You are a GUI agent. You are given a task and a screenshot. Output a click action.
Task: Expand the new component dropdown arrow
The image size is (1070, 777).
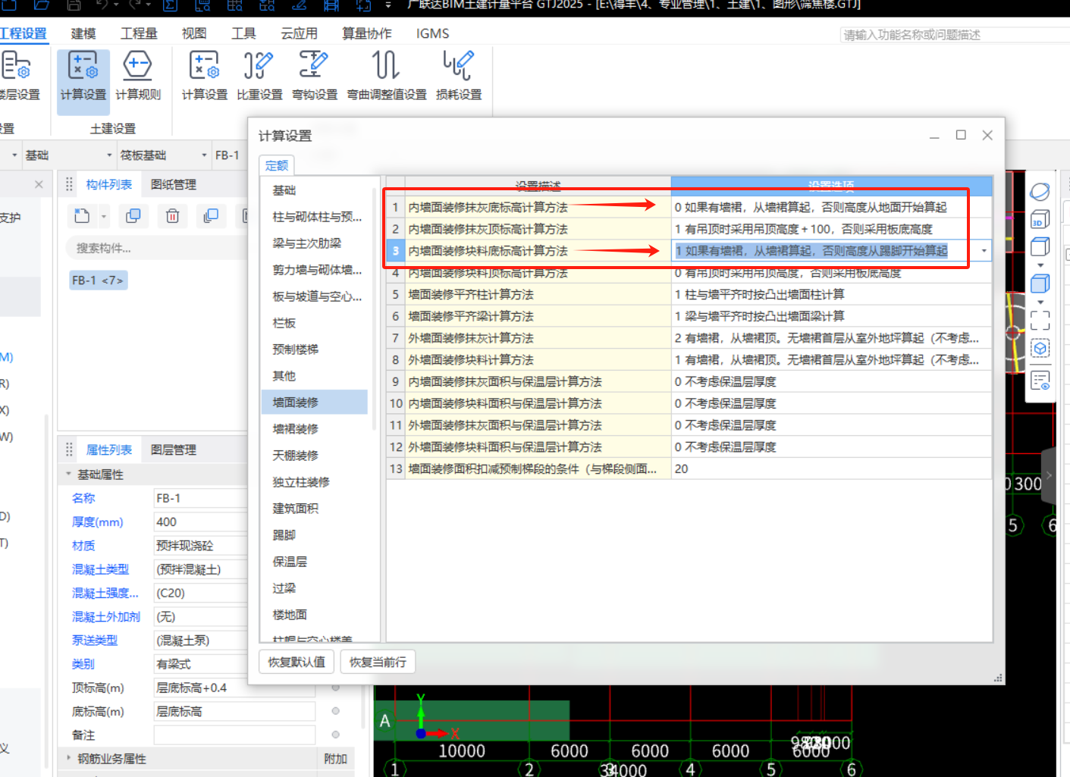coord(104,217)
